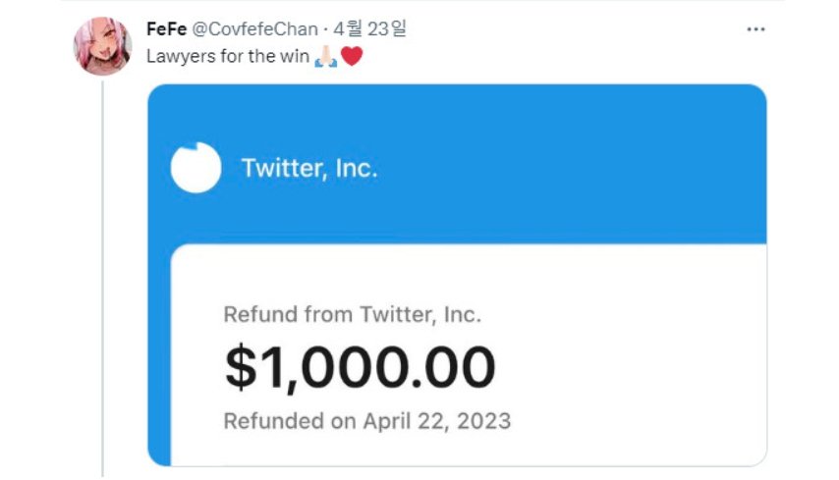Open the FeFe display name link
The image size is (839, 480).
(166, 28)
